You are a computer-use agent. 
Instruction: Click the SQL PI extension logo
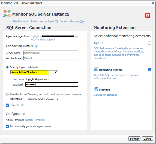point(98,43)
